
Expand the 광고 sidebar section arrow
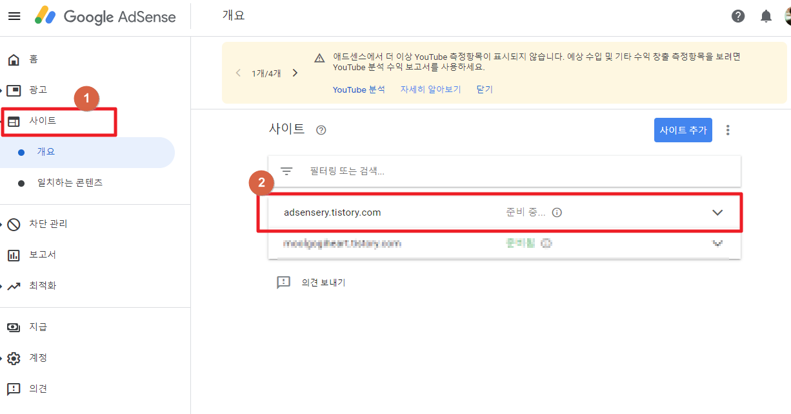click(2, 90)
